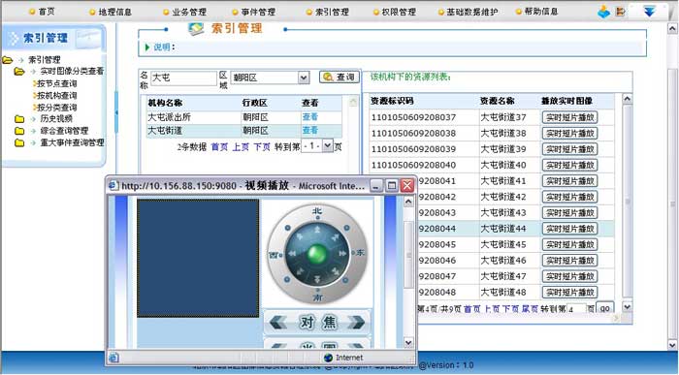The height and width of the screenshot is (375, 679).
Task: Click the 索引管理 header book icon
Action: 196,28
